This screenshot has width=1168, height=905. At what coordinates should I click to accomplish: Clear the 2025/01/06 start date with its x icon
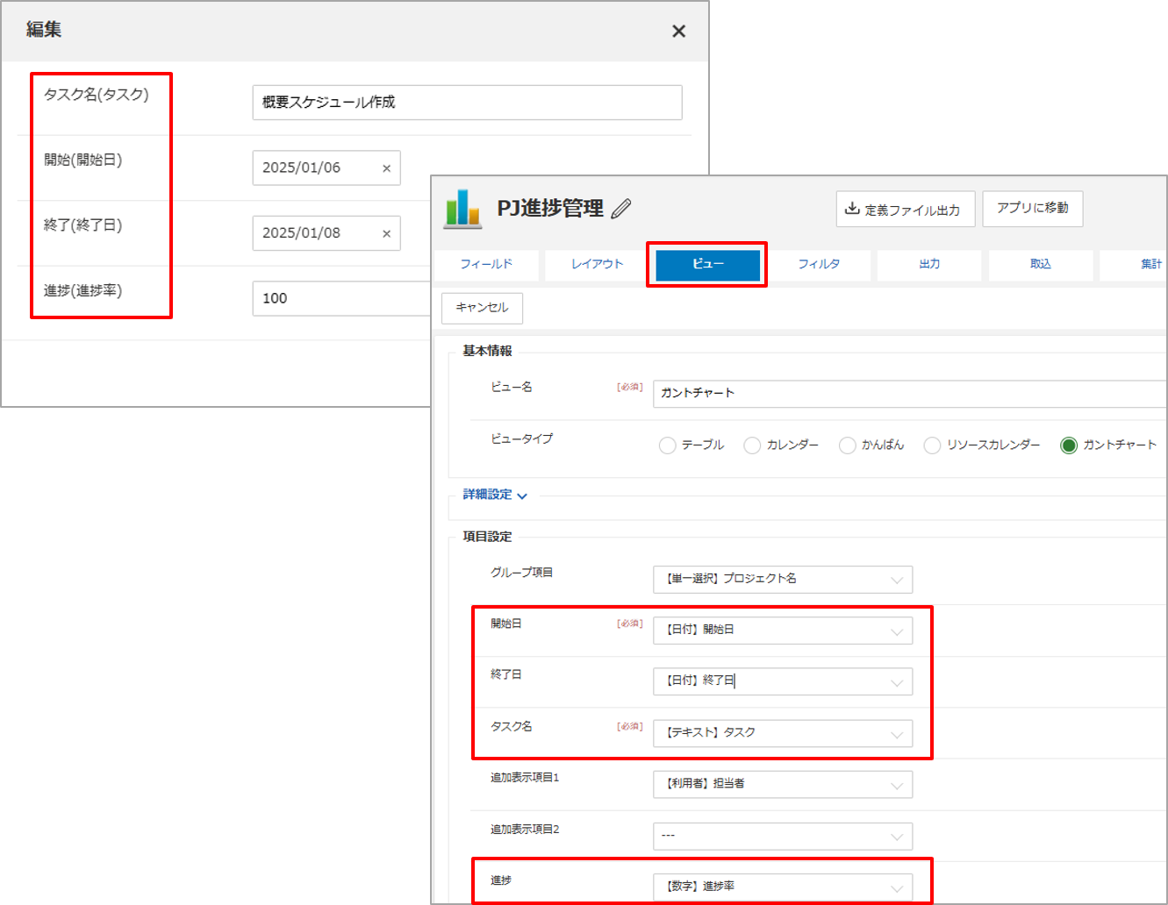tap(386, 168)
